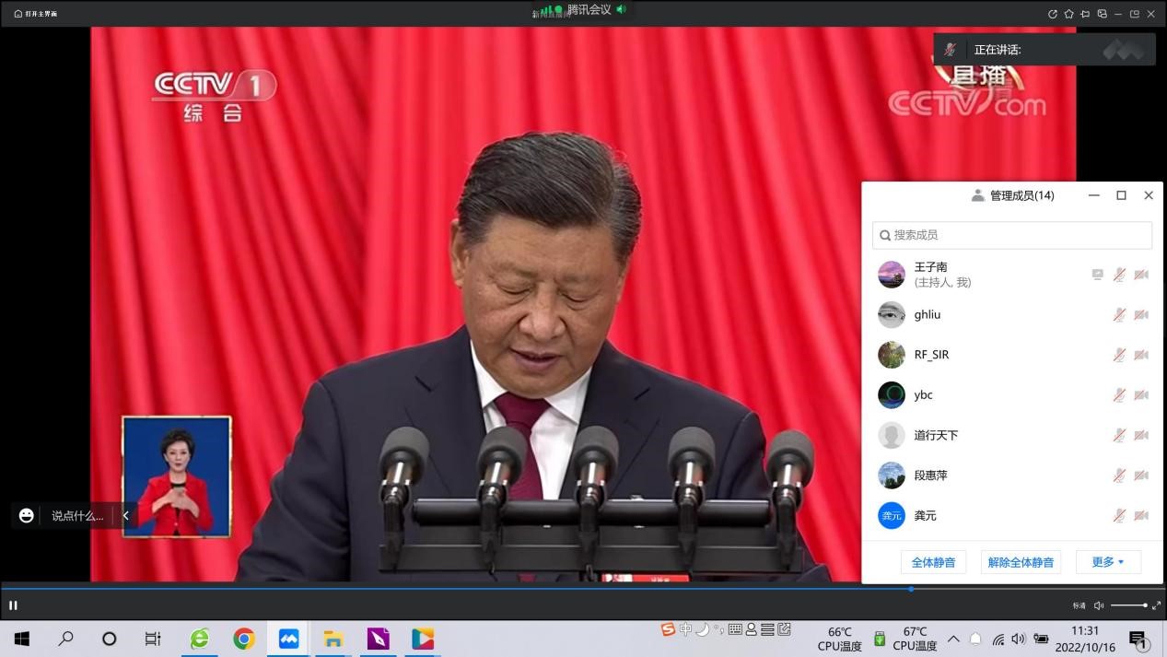Open the emoji picker in the chat bar
The image size is (1167, 657).
[x=27, y=516]
